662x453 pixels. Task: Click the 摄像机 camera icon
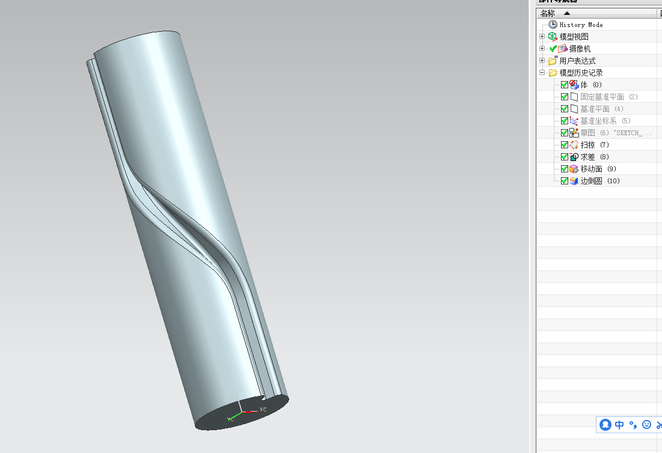pos(563,49)
